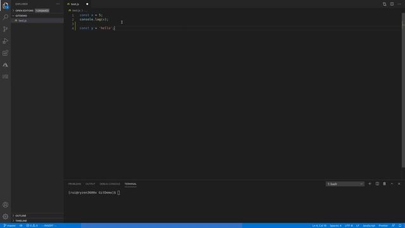Image resolution: width=405 pixels, height=228 pixels.
Task: Place cursor on line 1 const x code
Action: [x=91, y=15]
